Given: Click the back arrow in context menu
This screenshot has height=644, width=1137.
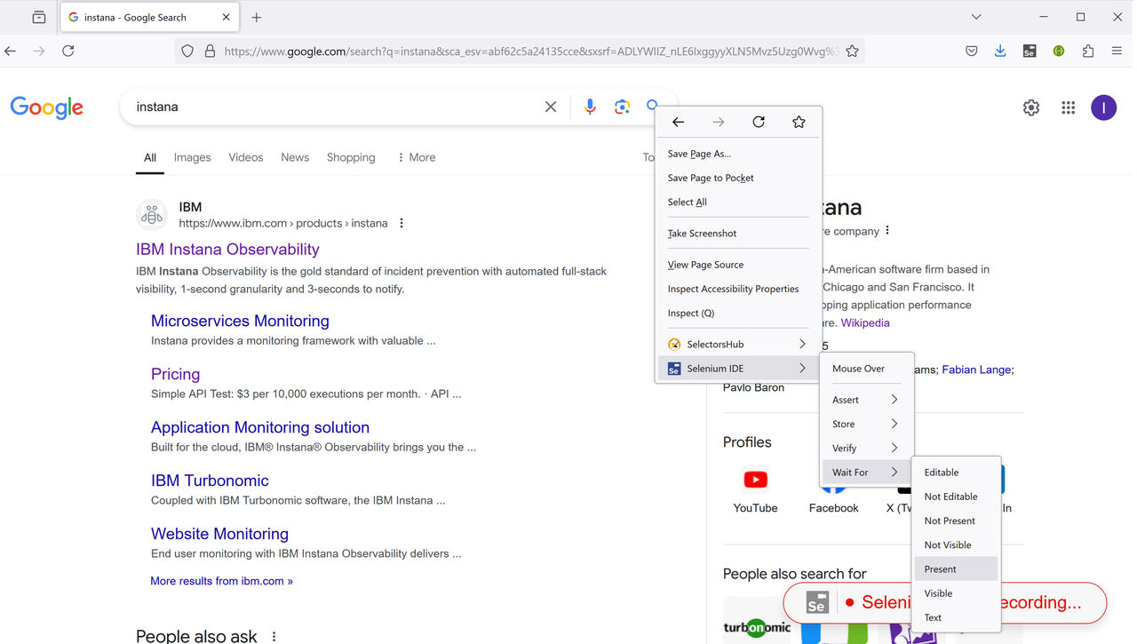Looking at the screenshot, I should coord(678,123).
